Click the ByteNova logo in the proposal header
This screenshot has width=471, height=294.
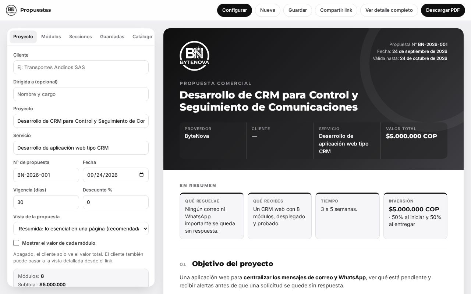click(x=194, y=56)
